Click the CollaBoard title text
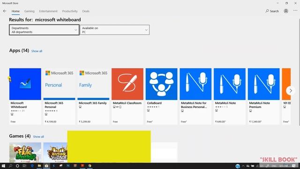Image resolution: width=300 pixels, height=169 pixels. click(x=154, y=103)
